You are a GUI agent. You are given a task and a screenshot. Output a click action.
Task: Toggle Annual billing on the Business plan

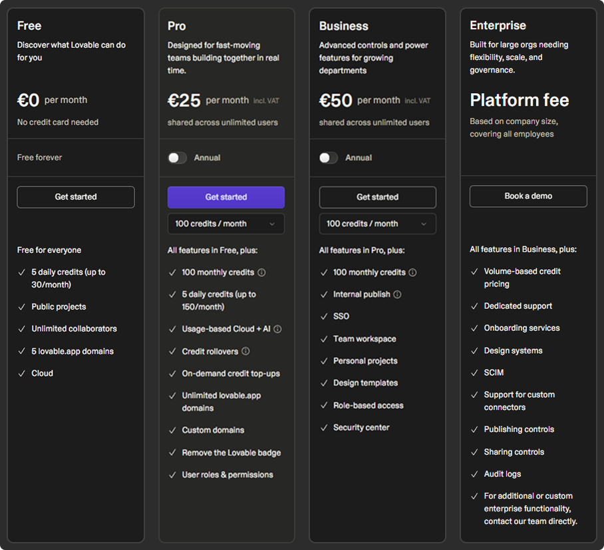pyautogui.click(x=329, y=158)
